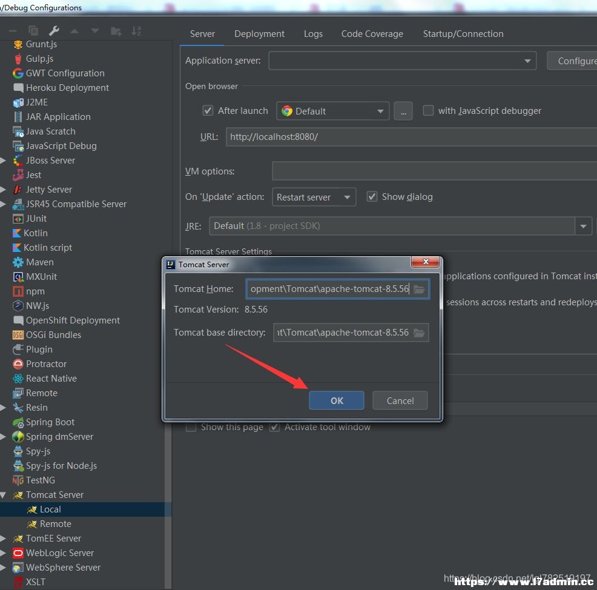The height and width of the screenshot is (590, 597).
Task: Click the browser ellipsis button
Action: pos(403,111)
